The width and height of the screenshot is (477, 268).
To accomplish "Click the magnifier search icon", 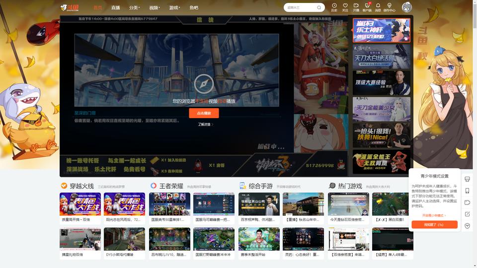I will pos(319,7).
